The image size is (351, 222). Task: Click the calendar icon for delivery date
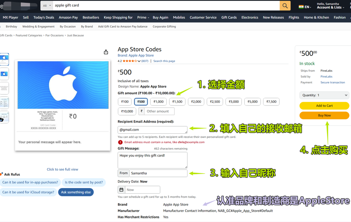[122, 190]
